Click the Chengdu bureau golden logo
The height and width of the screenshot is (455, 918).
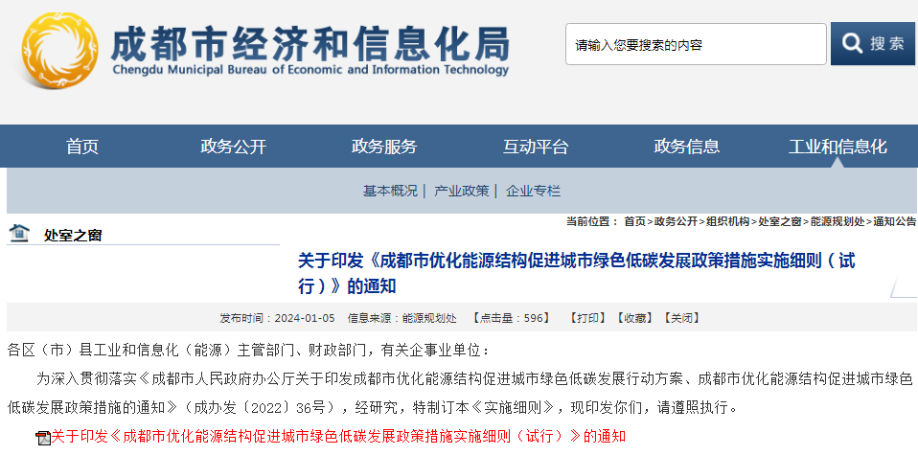pos(59,50)
